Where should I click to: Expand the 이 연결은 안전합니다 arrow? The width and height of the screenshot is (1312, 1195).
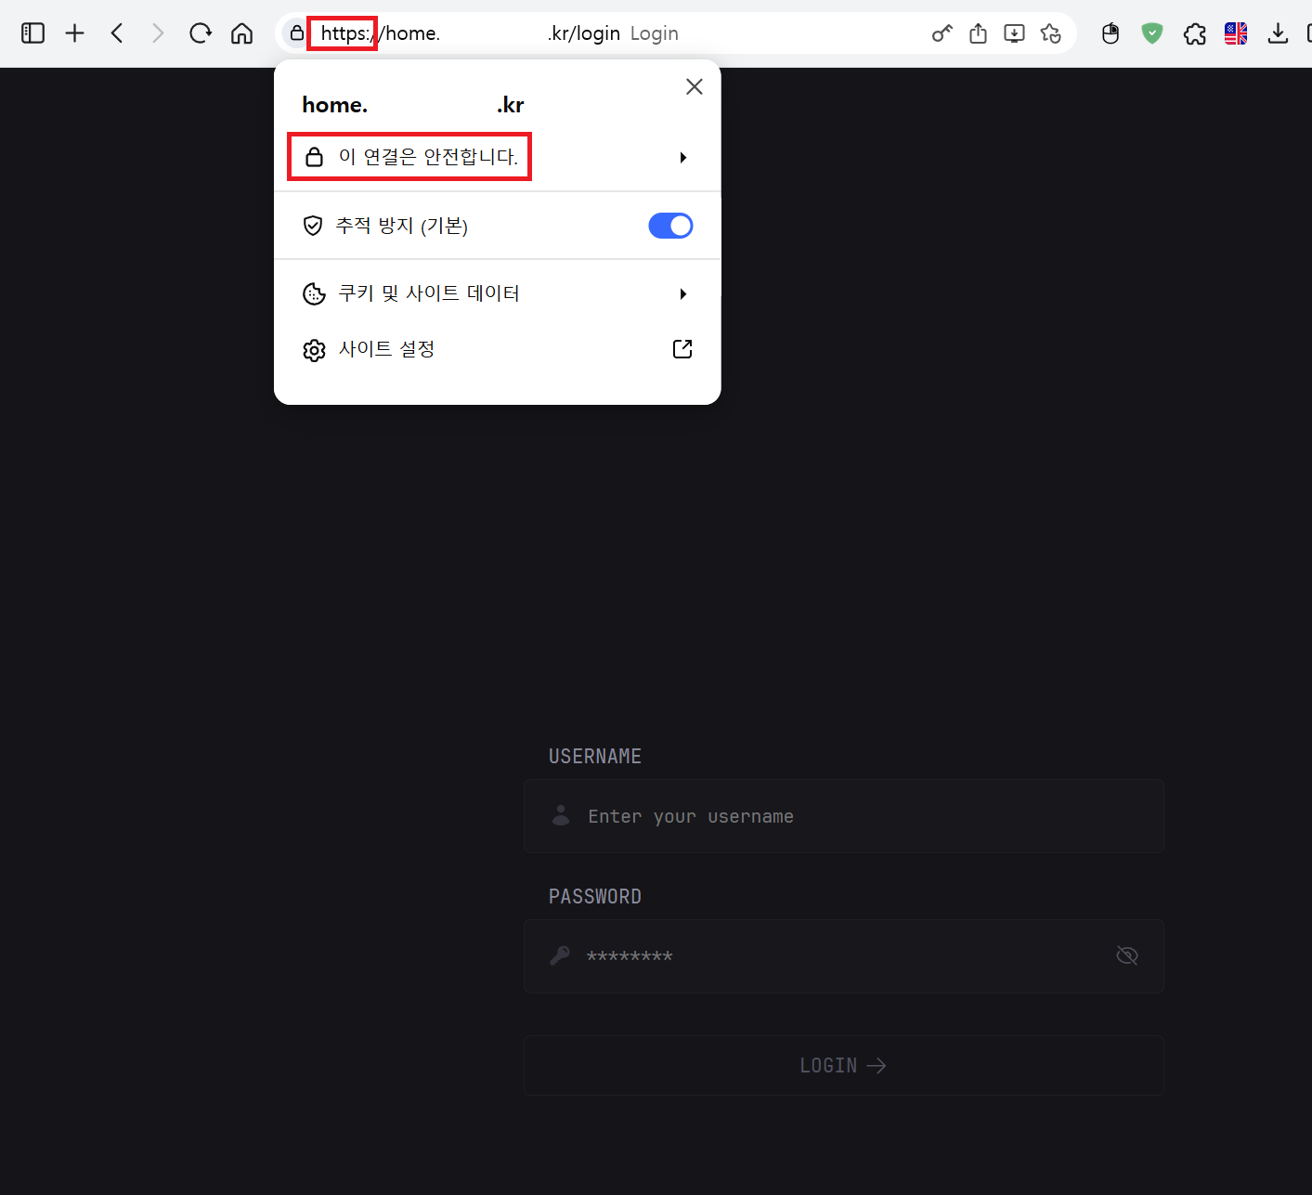click(x=682, y=158)
